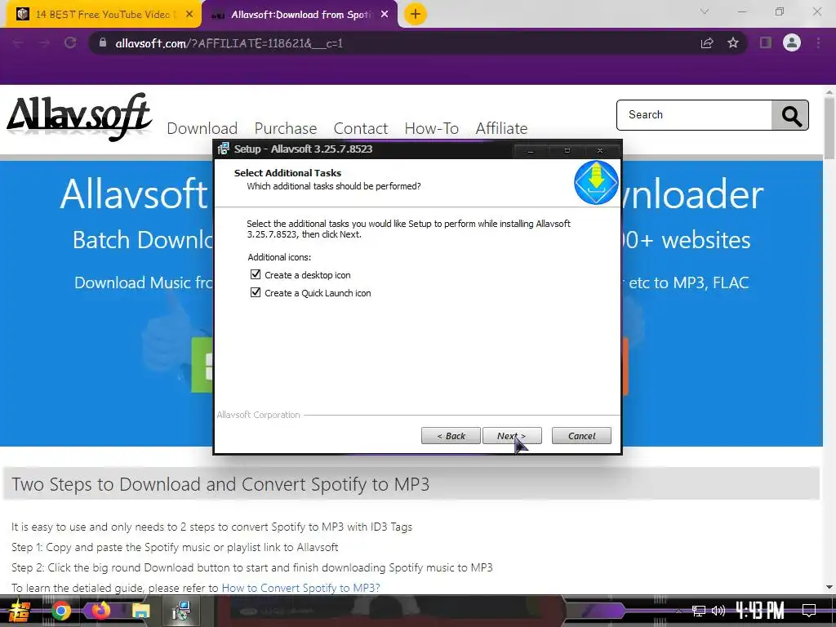Open the network status tray icon
This screenshot has height=627, width=836.
click(699, 611)
